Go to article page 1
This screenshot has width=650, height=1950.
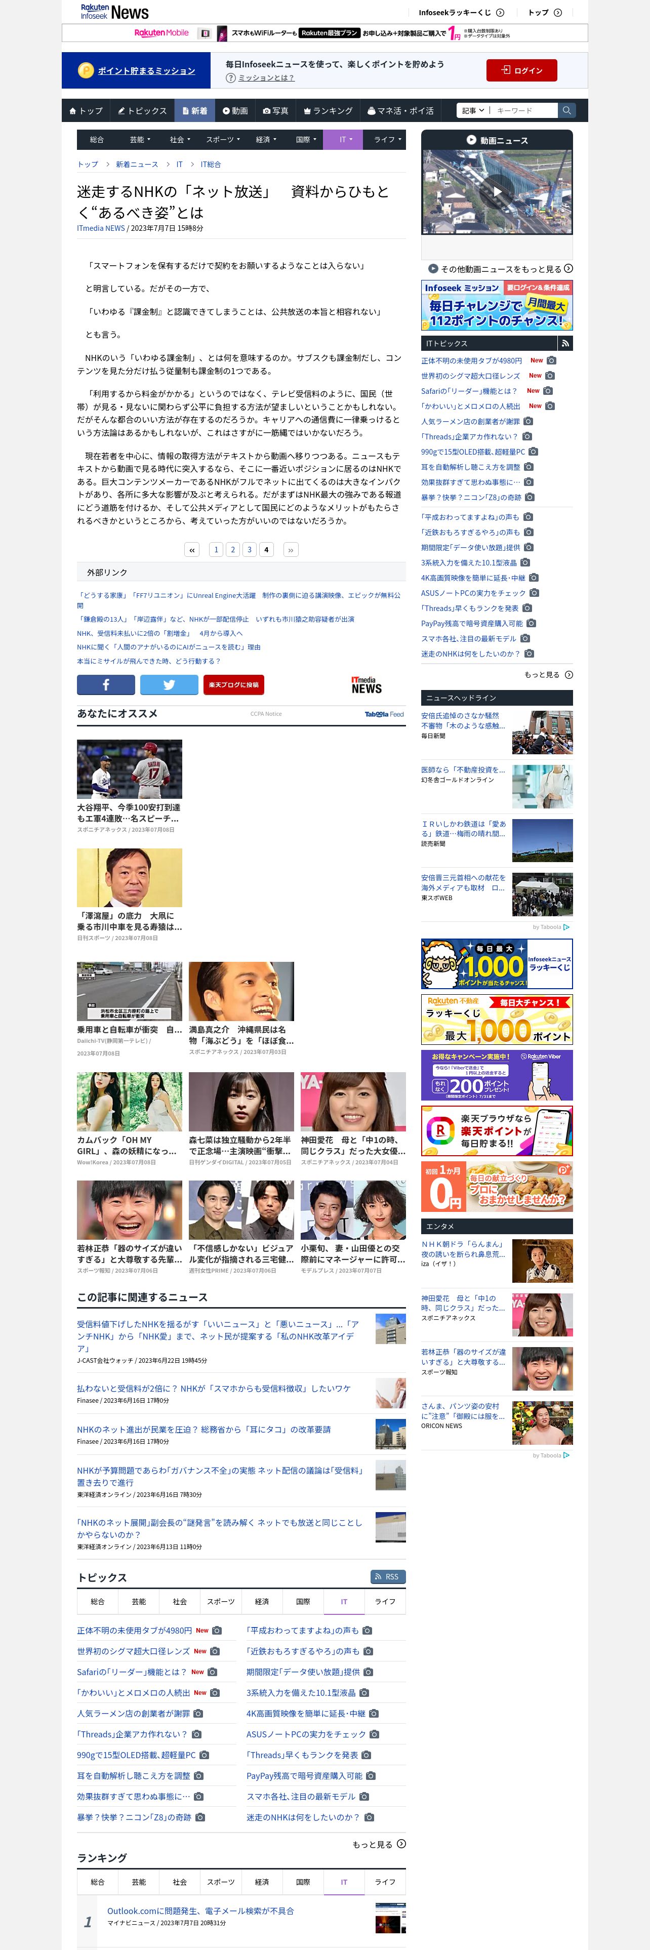click(217, 550)
